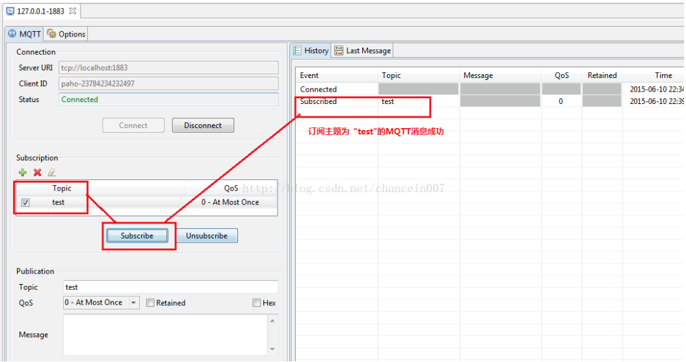686x362 pixels.
Task: Select the Connected event row in History
Action: click(x=490, y=89)
